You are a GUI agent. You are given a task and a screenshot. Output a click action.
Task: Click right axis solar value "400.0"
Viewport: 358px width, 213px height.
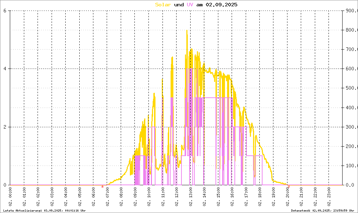coord(351,108)
